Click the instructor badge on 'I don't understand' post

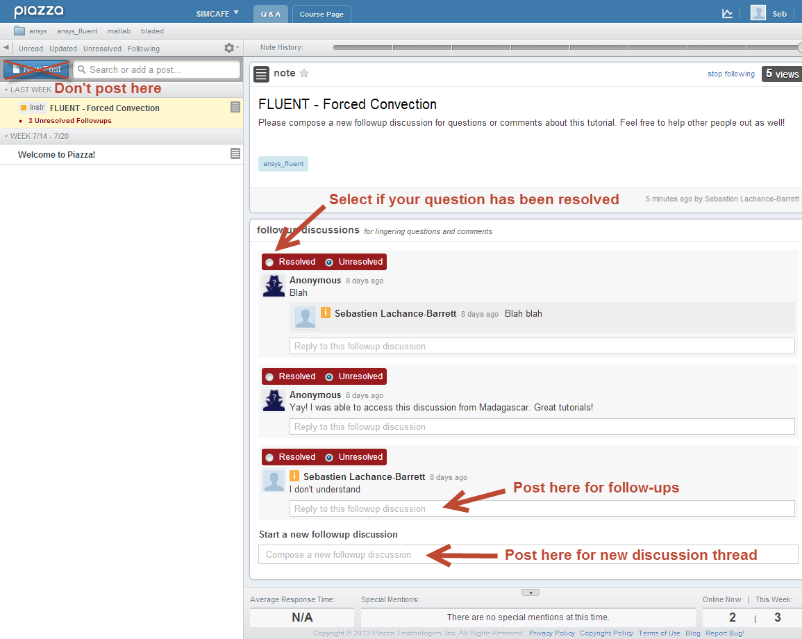tap(294, 476)
